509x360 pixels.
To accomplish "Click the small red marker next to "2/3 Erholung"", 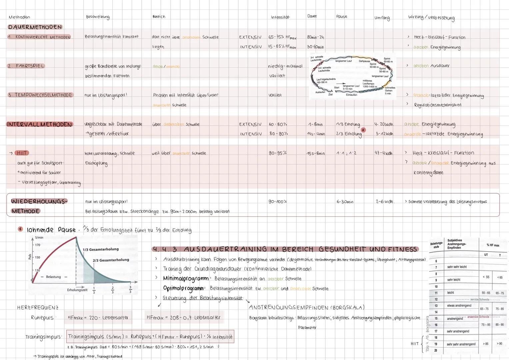I will [x=363, y=130].
